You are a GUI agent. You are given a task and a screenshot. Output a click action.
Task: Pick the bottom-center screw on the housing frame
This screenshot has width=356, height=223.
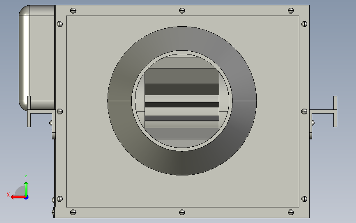182,212
